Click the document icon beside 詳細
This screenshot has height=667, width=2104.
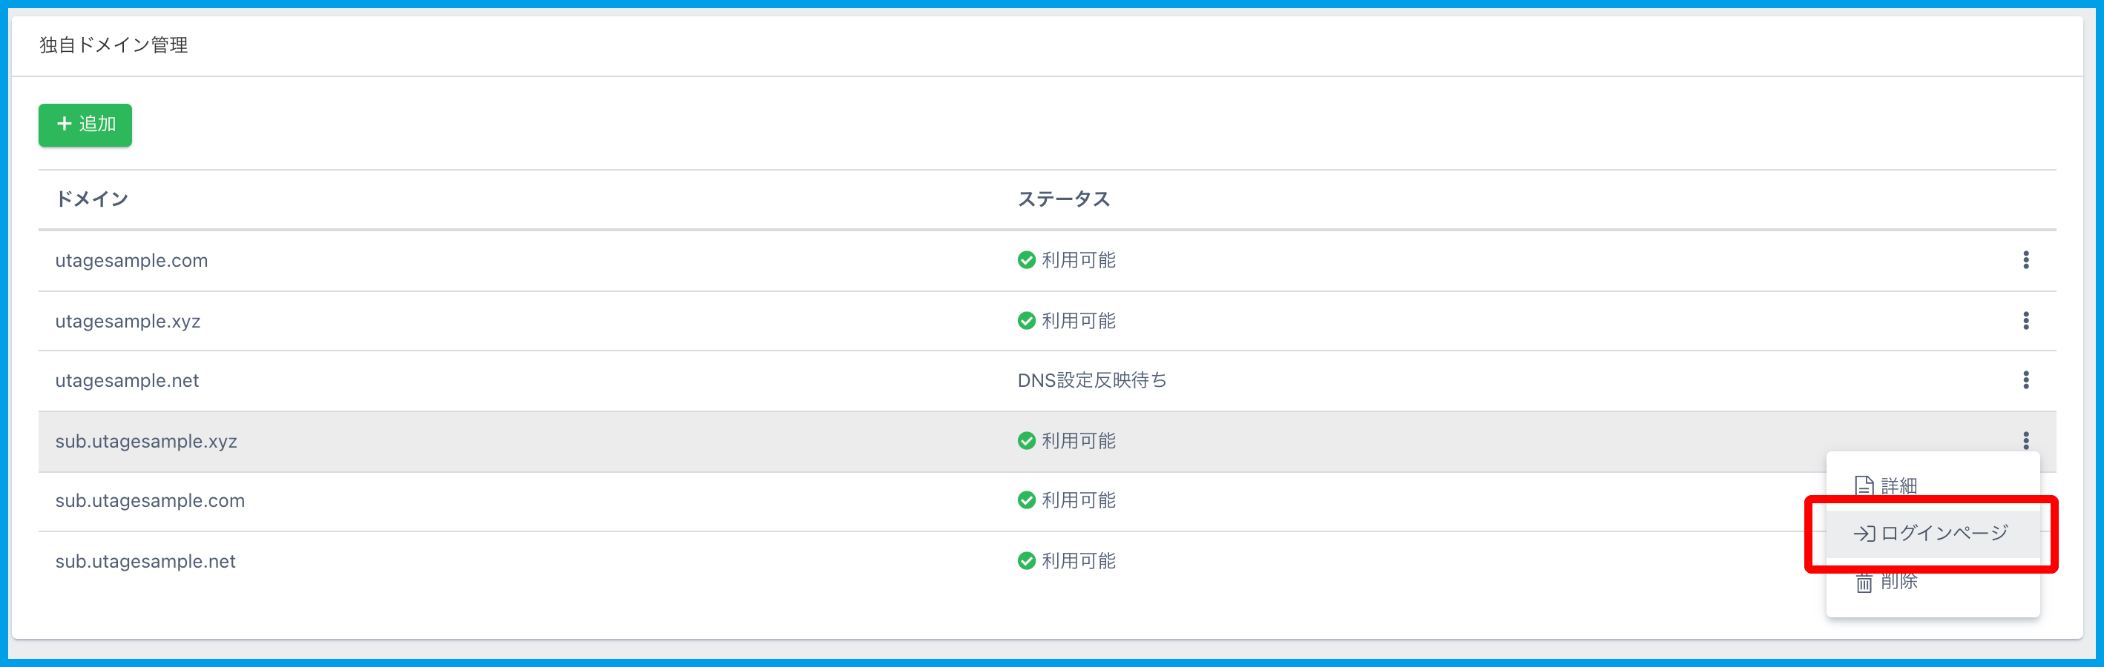tap(1864, 485)
